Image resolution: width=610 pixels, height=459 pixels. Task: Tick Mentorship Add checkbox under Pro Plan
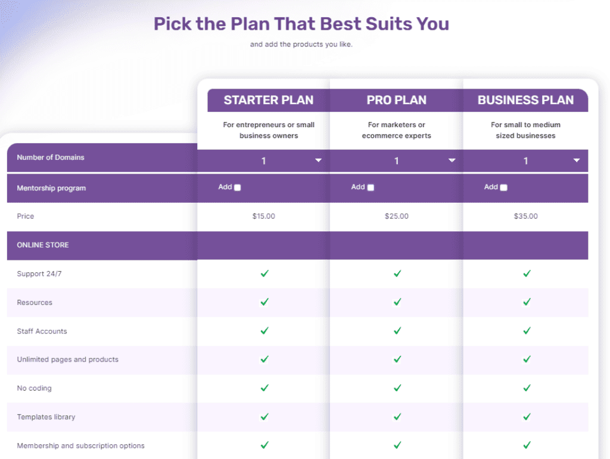click(x=371, y=187)
